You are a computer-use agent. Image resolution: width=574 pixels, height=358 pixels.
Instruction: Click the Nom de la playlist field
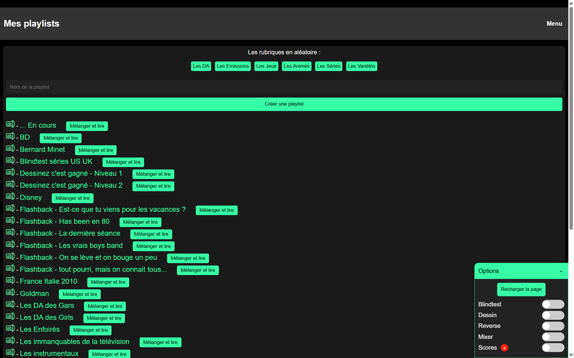click(284, 87)
